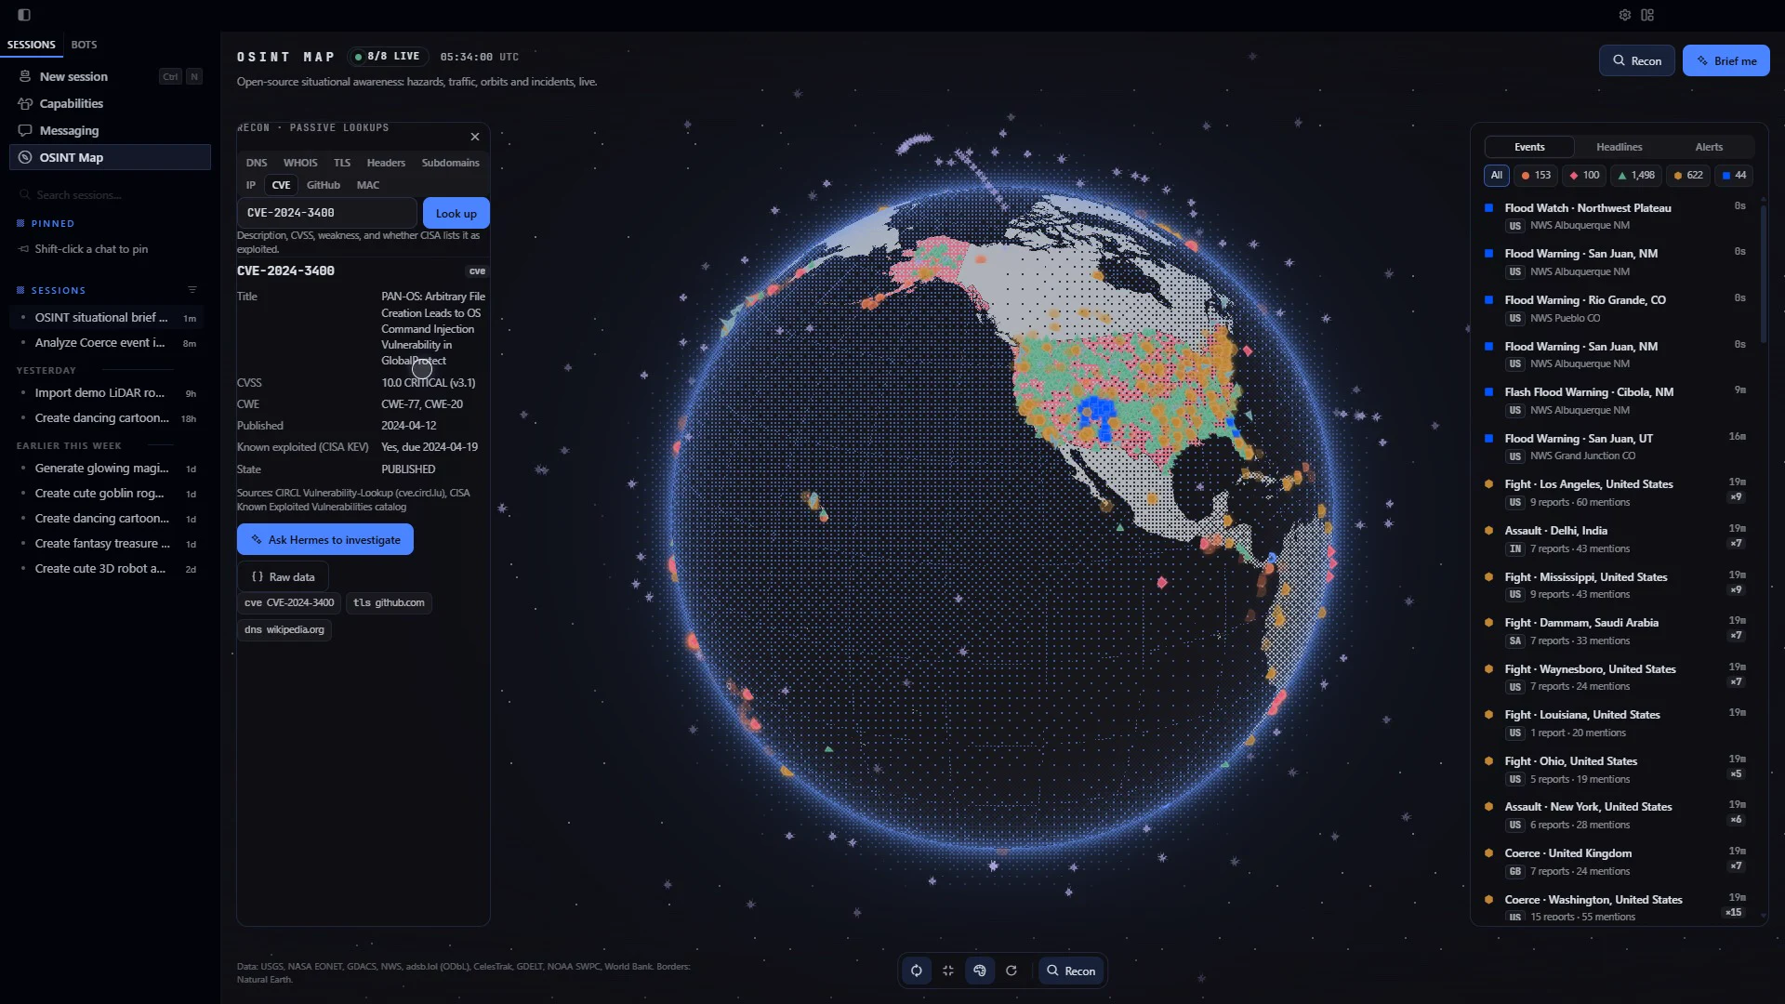Open the DNS lookup tab
This screenshot has width=1785, height=1004.
tap(257, 163)
